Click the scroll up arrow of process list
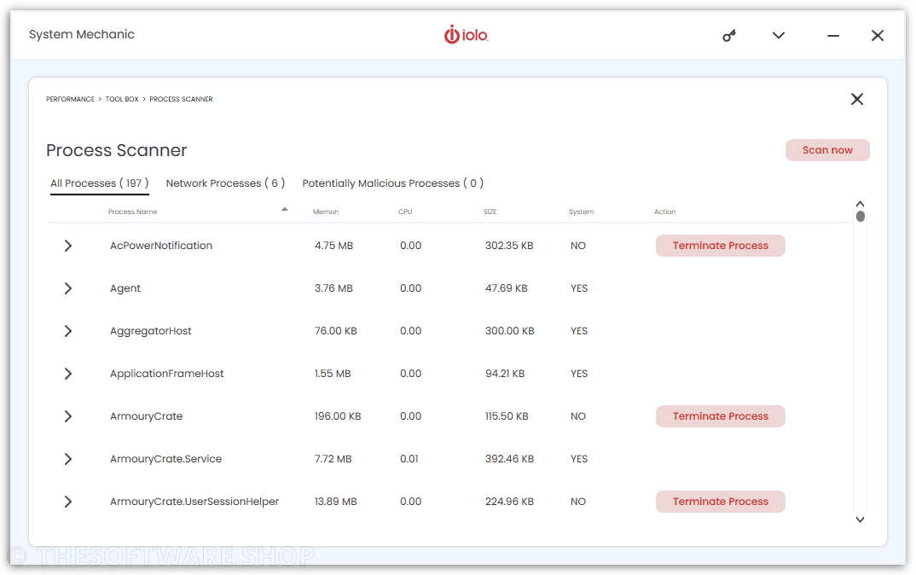The image size is (916, 575). coord(860,203)
